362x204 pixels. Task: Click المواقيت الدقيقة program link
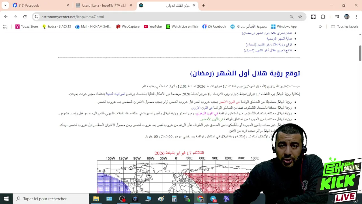pos(115,94)
